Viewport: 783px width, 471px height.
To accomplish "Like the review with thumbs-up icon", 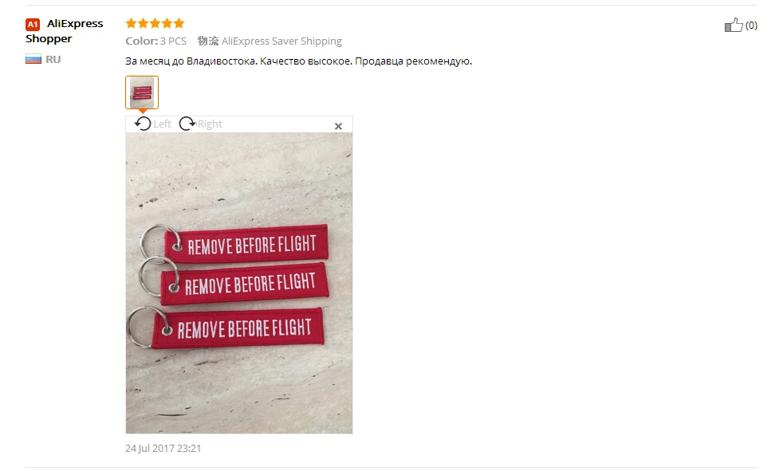I will point(734,25).
